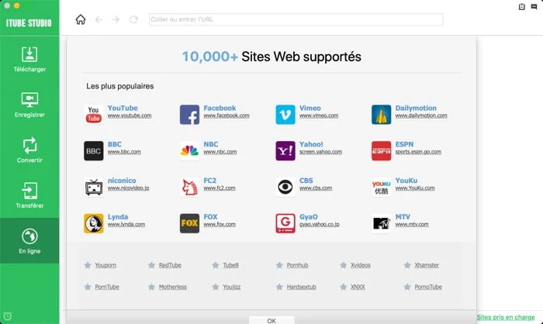Open the Sites pris en charge link
Screen dimensions: 543x324
coord(506,317)
